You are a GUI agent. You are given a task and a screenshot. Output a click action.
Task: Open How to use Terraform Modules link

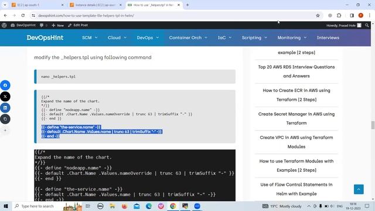click(x=296, y=165)
